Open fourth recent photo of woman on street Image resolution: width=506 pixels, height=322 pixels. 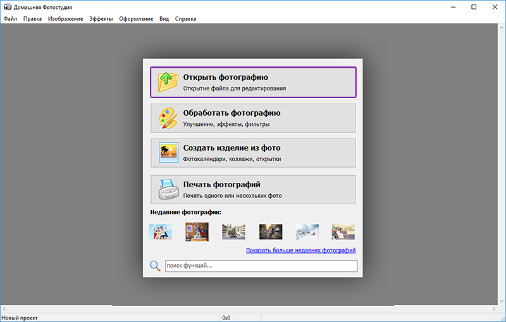(x=271, y=232)
